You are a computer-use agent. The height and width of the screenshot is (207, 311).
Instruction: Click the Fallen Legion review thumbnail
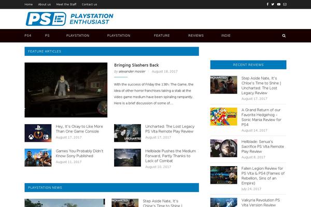224,175
